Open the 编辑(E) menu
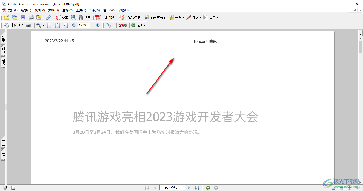 (26, 10)
